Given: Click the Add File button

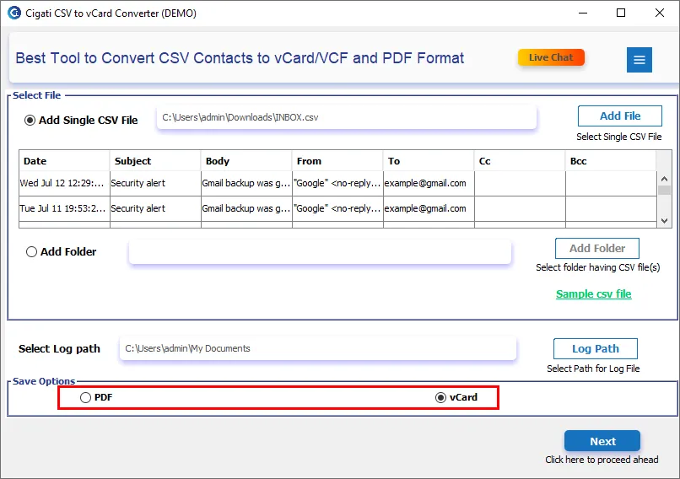Looking at the screenshot, I should pyautogui.click(x=620, y=116).
